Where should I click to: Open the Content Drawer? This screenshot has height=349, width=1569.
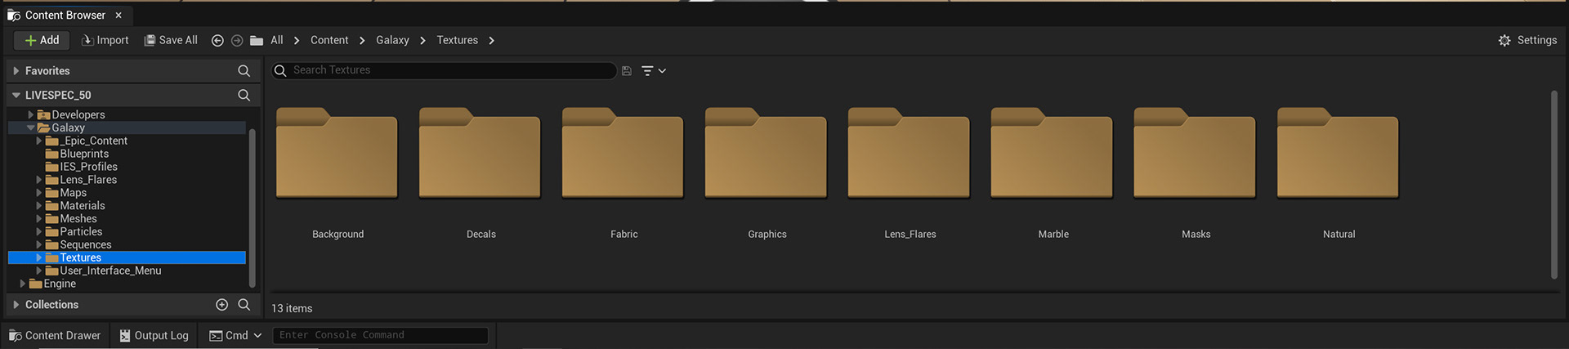coord(55,335)
